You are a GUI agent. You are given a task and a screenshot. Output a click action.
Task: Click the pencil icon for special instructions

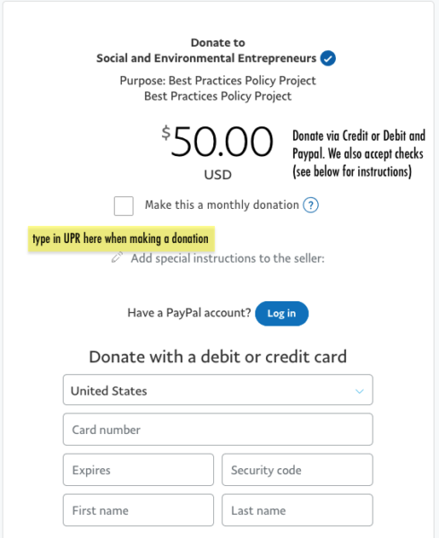117,257
